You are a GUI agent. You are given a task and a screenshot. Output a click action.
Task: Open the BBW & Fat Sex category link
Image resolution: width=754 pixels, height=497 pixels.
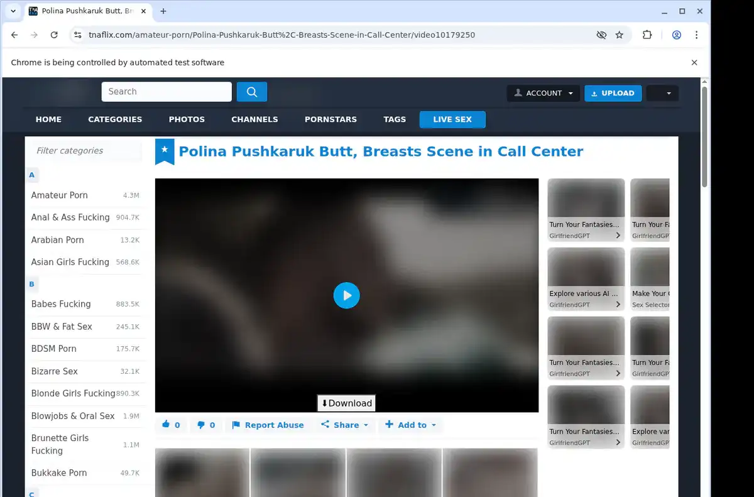point(62,327)
